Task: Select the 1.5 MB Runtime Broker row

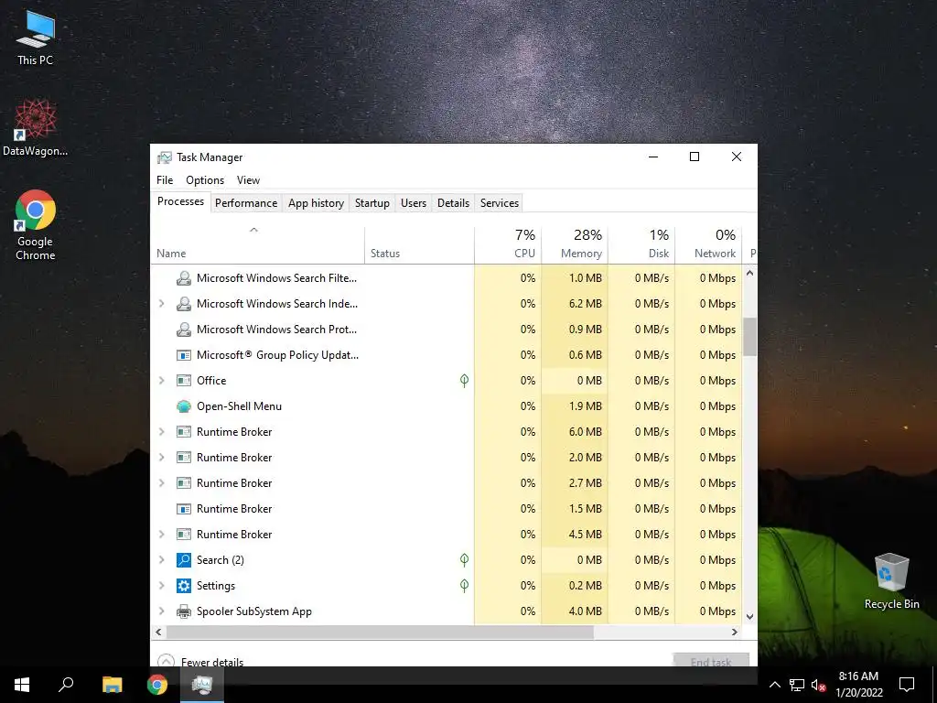Action: [x=447, y=509]
